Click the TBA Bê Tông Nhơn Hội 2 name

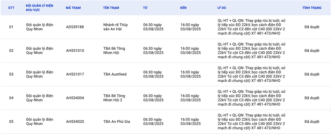(114, 98)
